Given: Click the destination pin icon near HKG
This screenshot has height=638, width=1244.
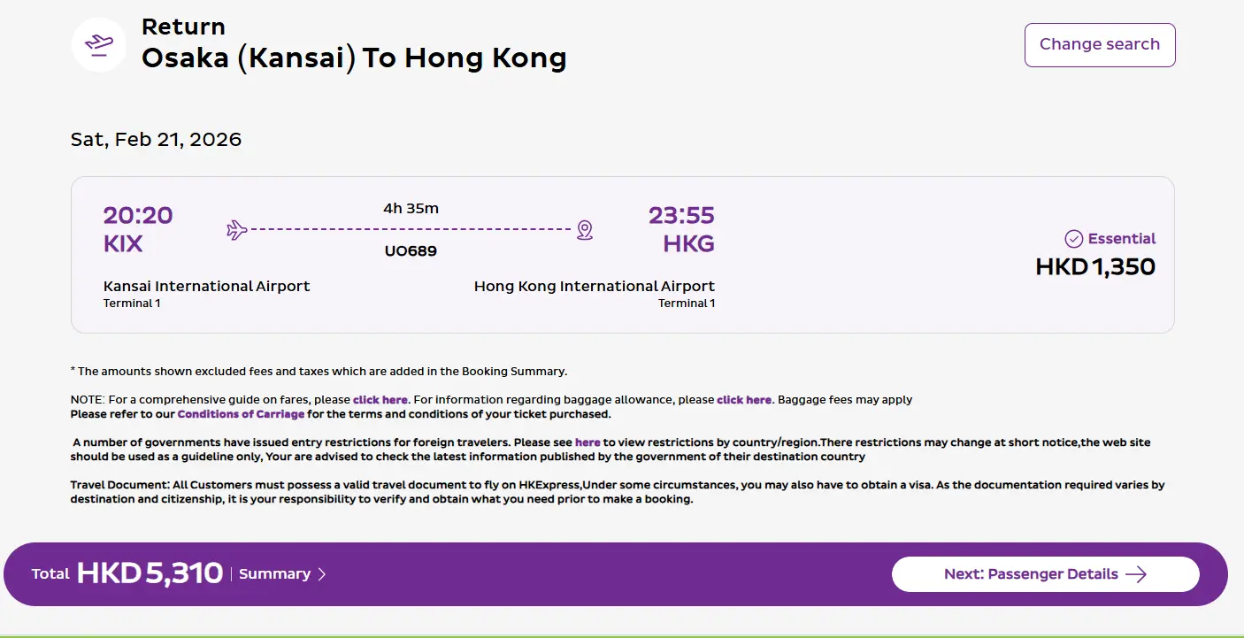Looking at the screenshot, I should [x=584, y=230].
